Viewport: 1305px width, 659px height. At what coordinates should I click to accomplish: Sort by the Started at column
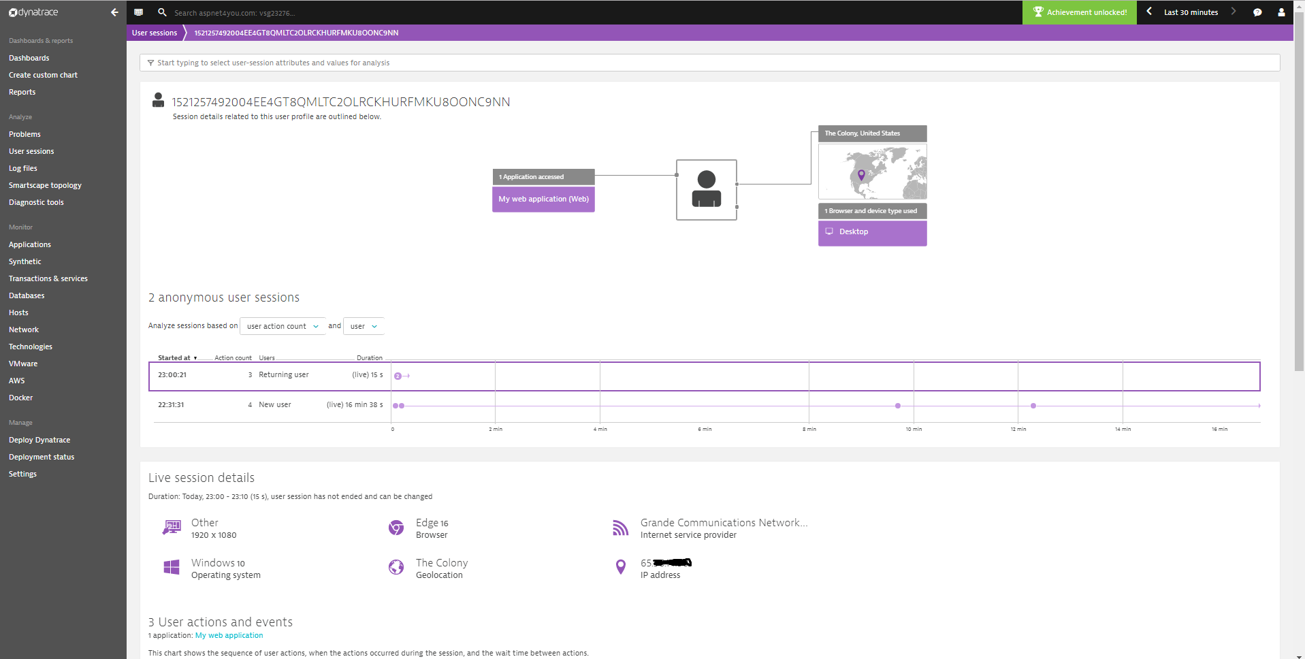178,357
